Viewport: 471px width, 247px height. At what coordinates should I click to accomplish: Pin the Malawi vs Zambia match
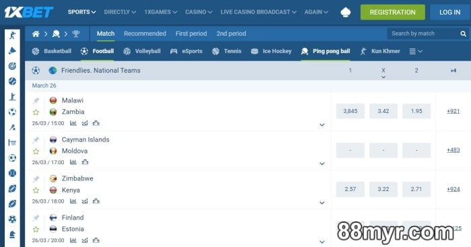click(x=36, y=100)
